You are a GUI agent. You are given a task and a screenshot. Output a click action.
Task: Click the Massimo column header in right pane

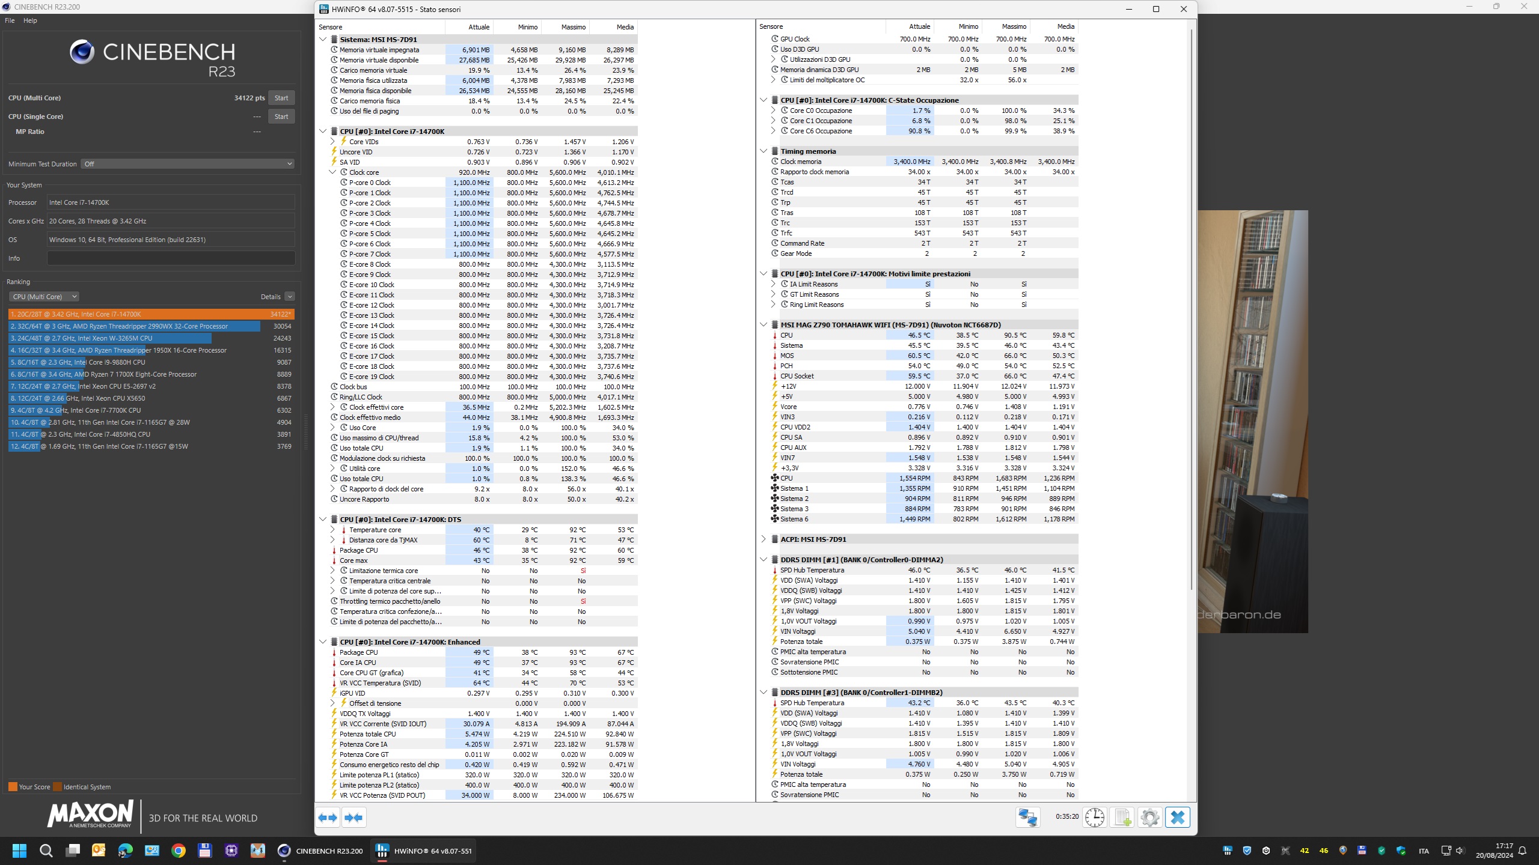1006,27
